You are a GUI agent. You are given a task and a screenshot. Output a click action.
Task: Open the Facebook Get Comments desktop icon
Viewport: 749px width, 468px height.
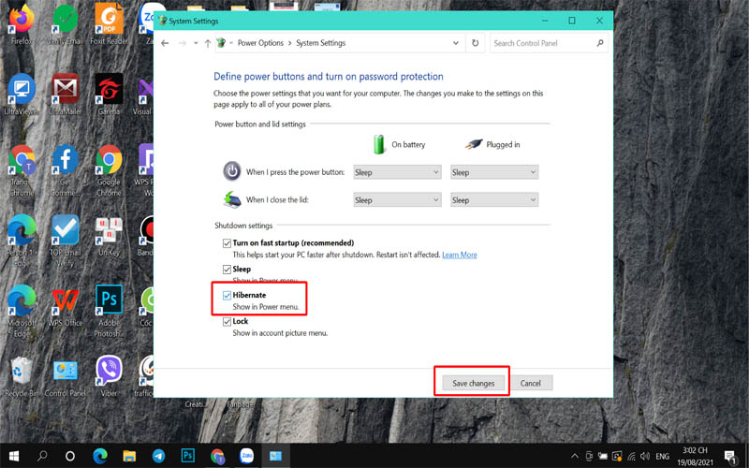66,170
